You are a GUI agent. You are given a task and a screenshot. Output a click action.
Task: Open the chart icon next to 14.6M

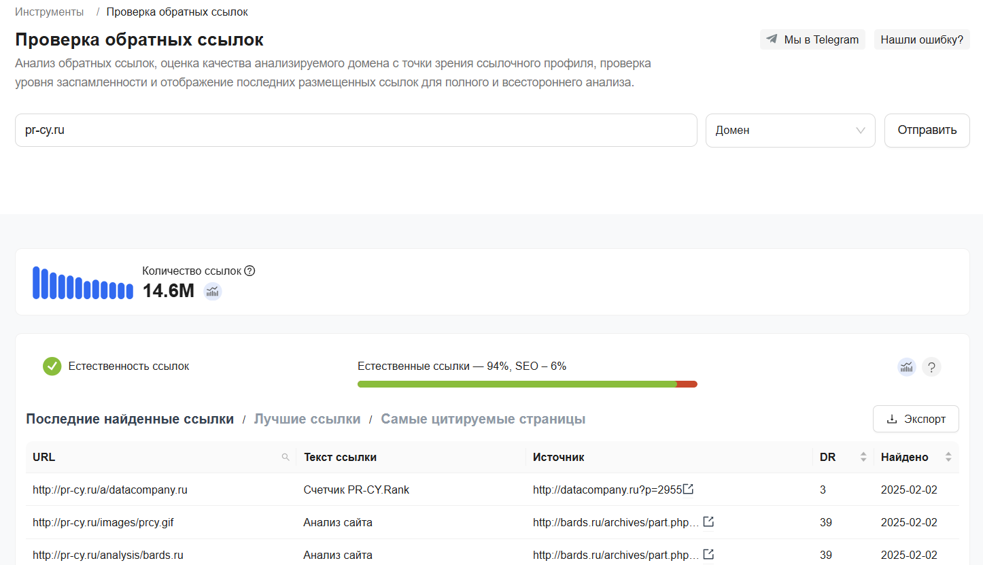point(213,291)
